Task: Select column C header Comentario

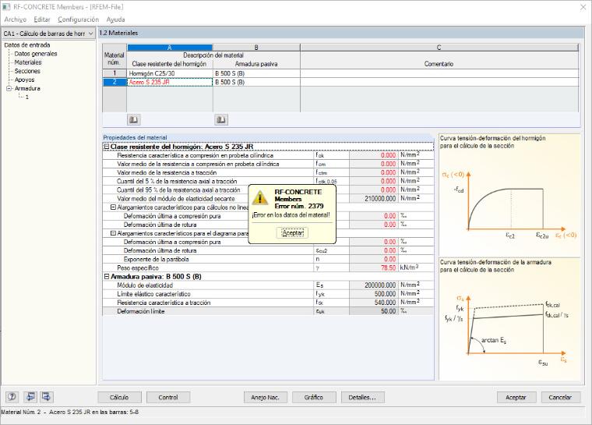Action: click(439, 48)
